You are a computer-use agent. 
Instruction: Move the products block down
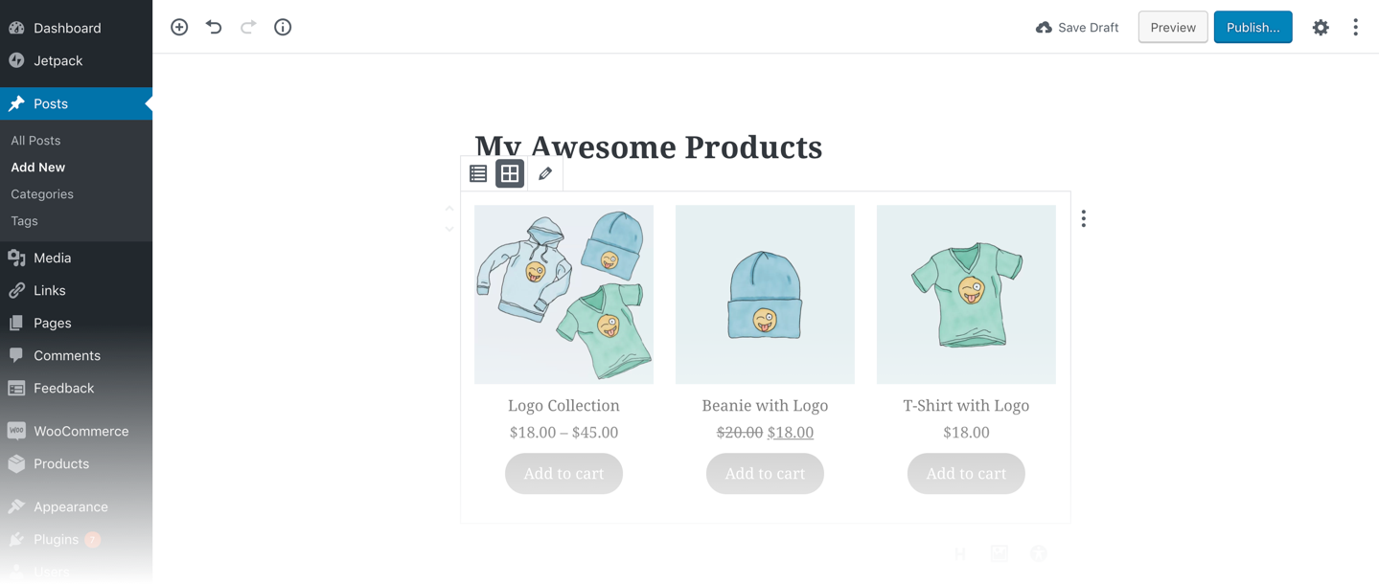[x=449, y=230]
